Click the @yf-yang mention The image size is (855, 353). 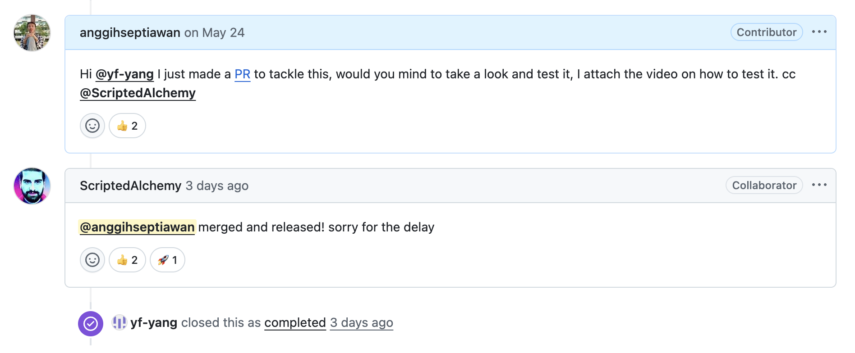pyautogui.click(x=124, y=74)
